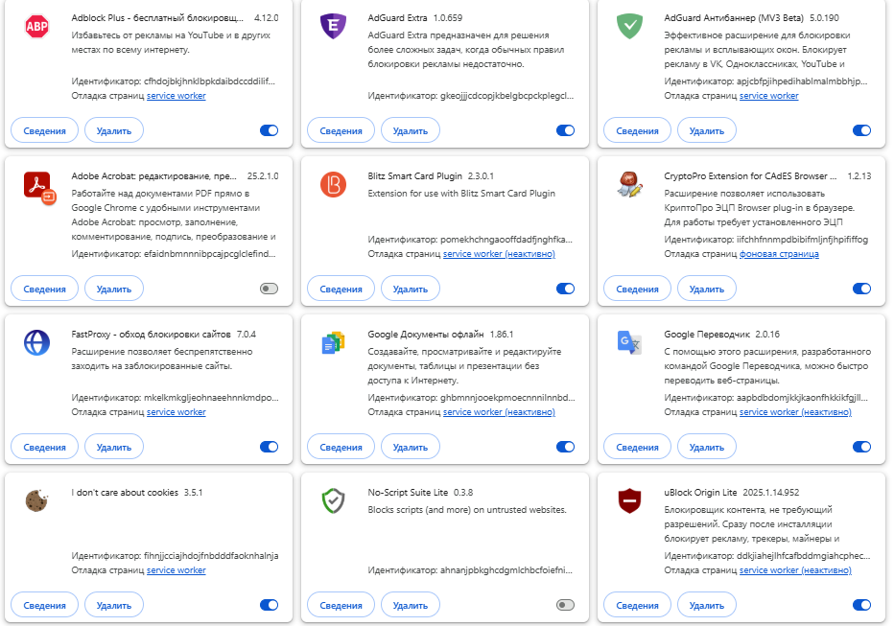Disable the Adblock Plus extension toggle

click(x=269, y=130)
